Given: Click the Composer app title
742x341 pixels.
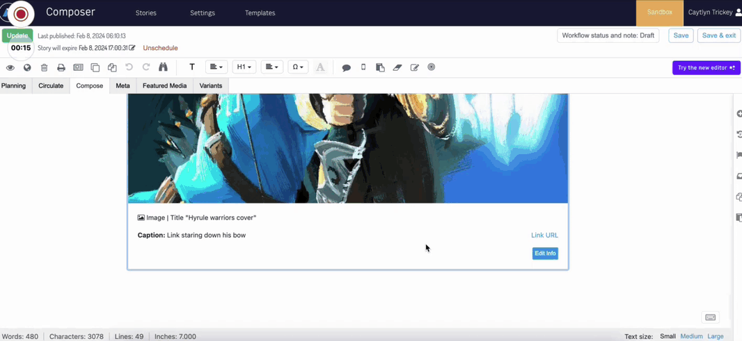Looking at the screenshot, I should click(x=70, y=13).
